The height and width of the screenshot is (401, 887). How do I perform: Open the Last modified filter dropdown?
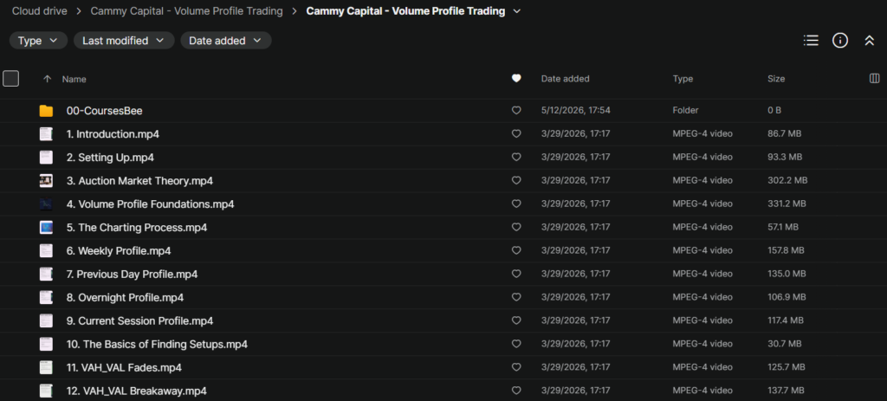coord(124,41)
